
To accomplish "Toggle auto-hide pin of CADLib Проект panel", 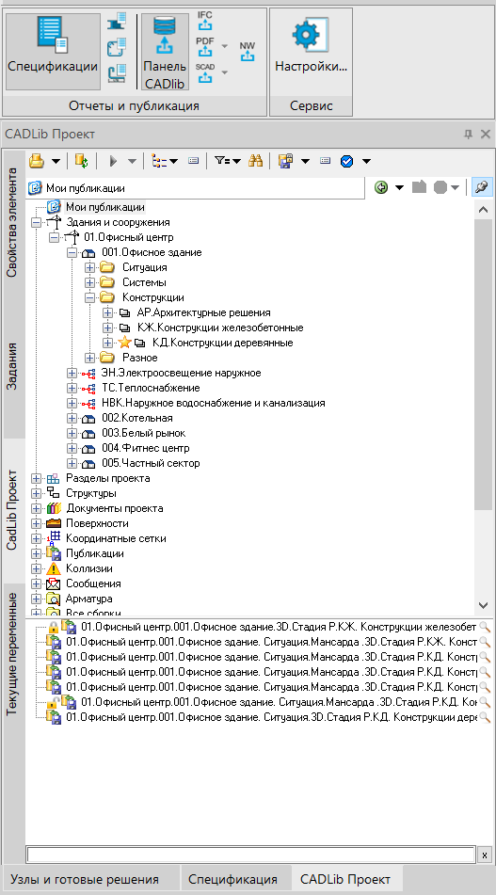I will (468, 135).
